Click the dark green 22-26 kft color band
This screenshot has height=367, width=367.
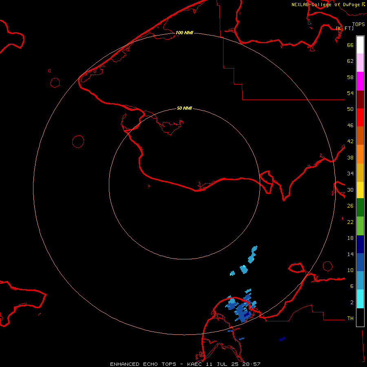coord(360,208)
